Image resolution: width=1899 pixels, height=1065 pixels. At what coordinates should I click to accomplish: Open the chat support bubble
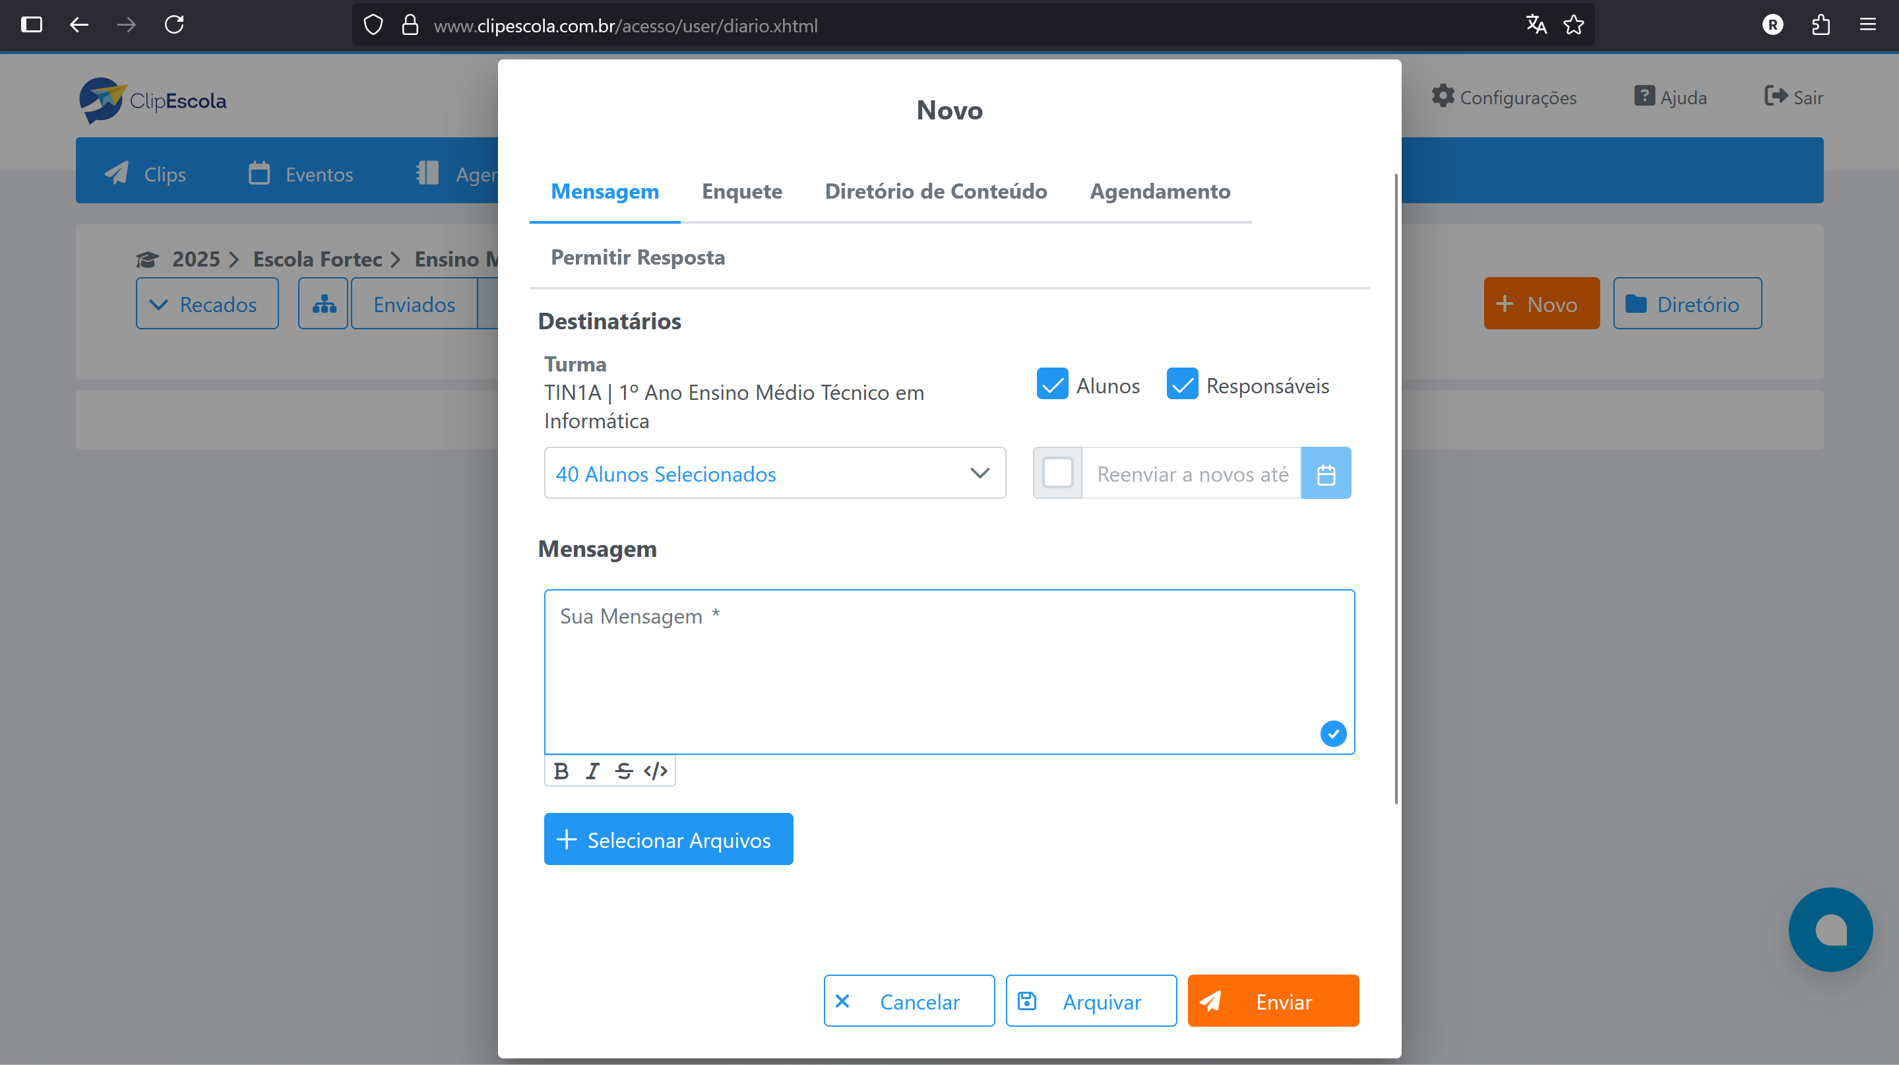click(x=1830, y=929)
